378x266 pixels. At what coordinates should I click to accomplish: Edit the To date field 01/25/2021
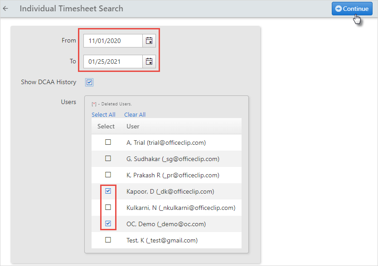coord(113,62)
